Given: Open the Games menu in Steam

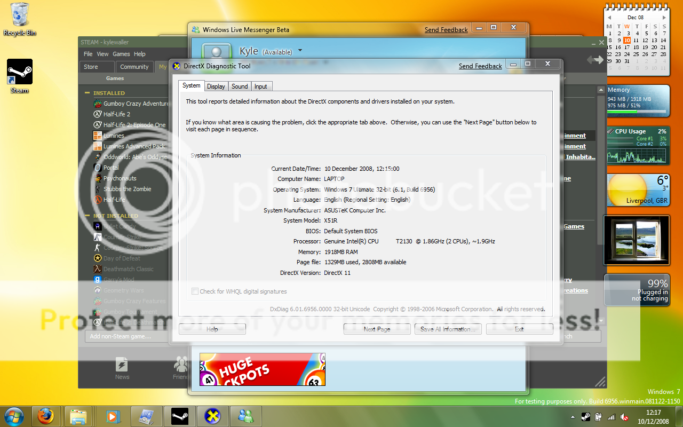Looking at the screenshot, I should point(121,54).
